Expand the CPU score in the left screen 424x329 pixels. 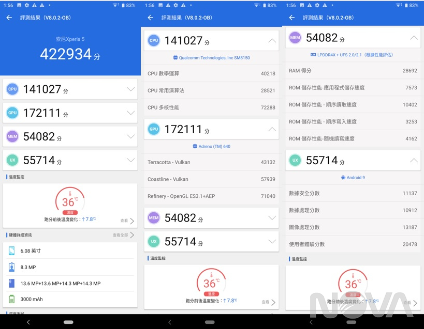[130, 89]
